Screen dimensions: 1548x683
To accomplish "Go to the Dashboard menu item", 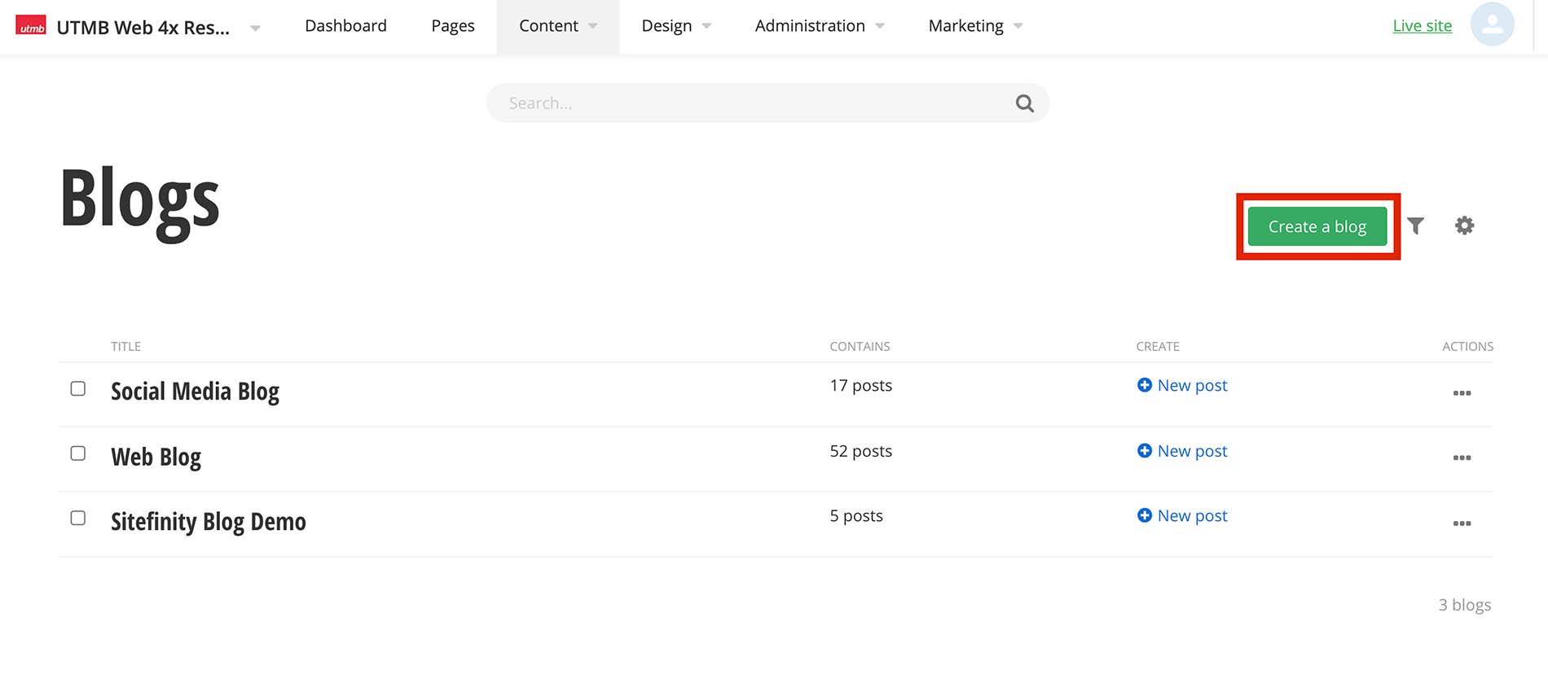I will coord(345,26).
